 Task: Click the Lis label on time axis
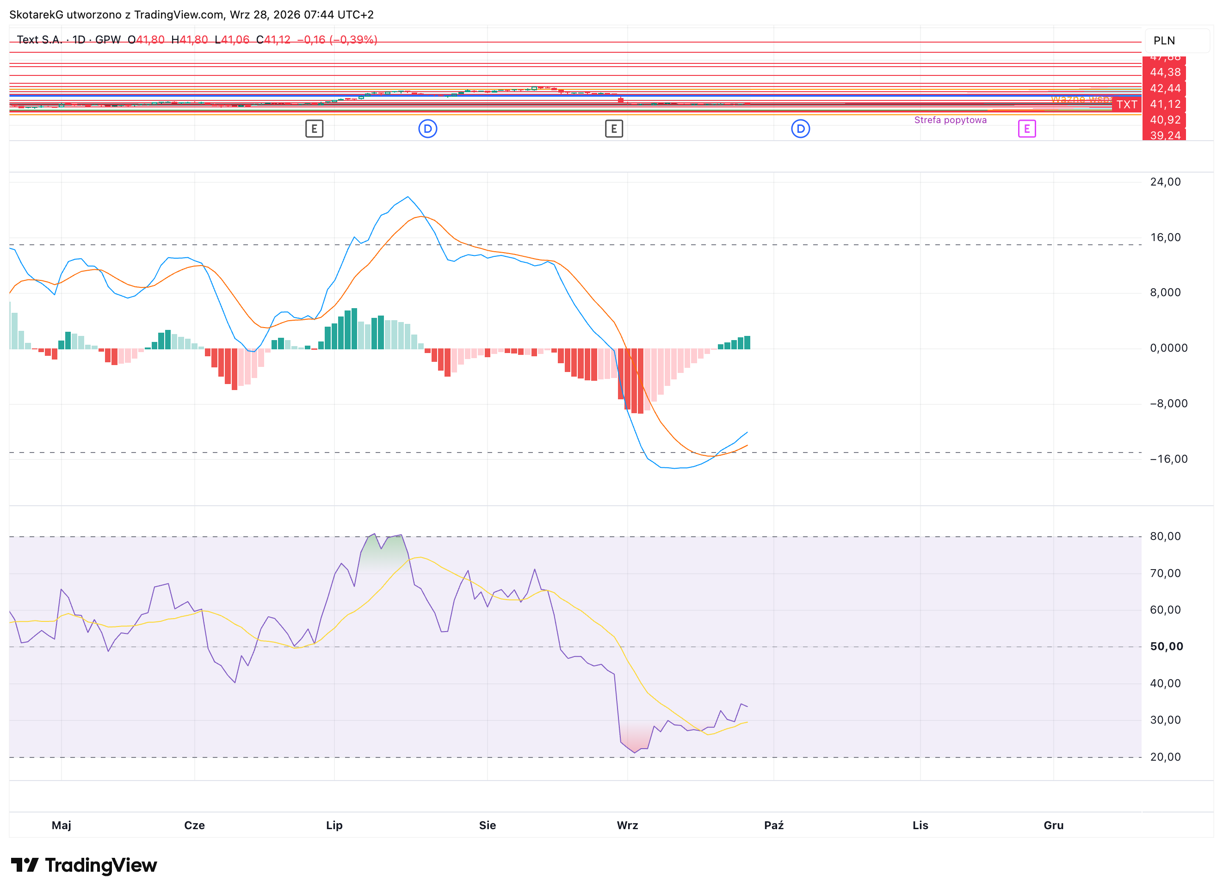pos(920,825)
